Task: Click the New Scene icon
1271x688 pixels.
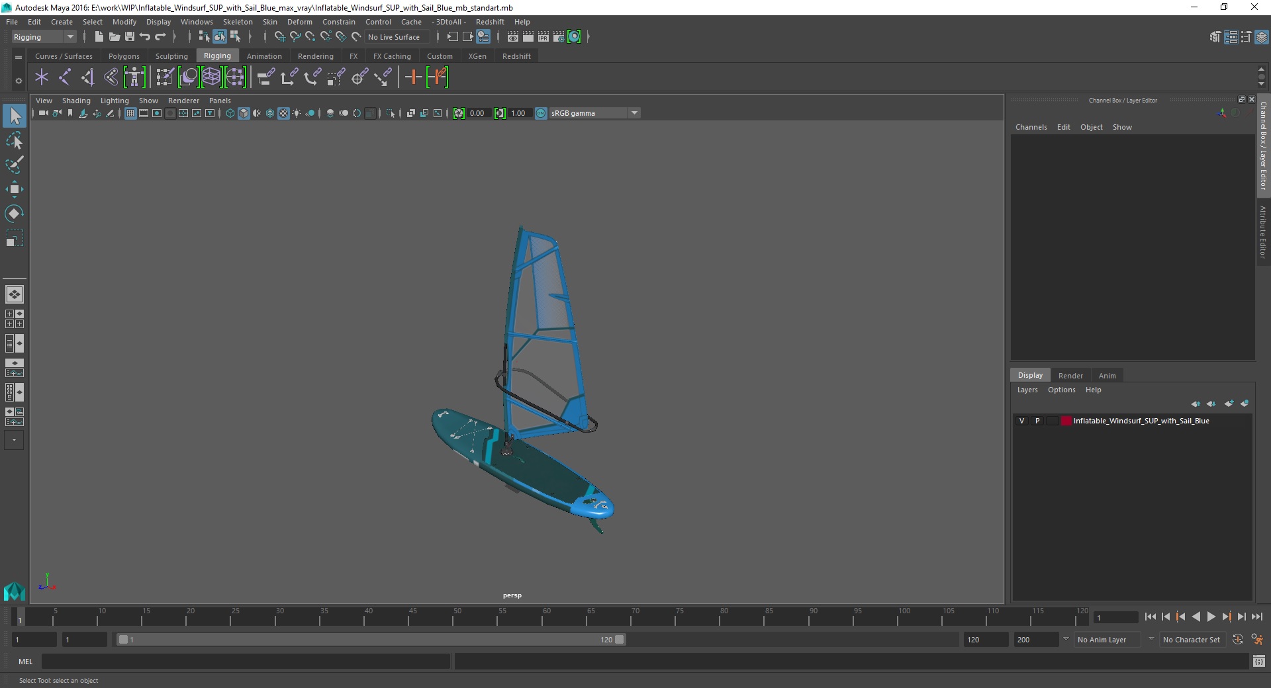Action: point(99,37)
